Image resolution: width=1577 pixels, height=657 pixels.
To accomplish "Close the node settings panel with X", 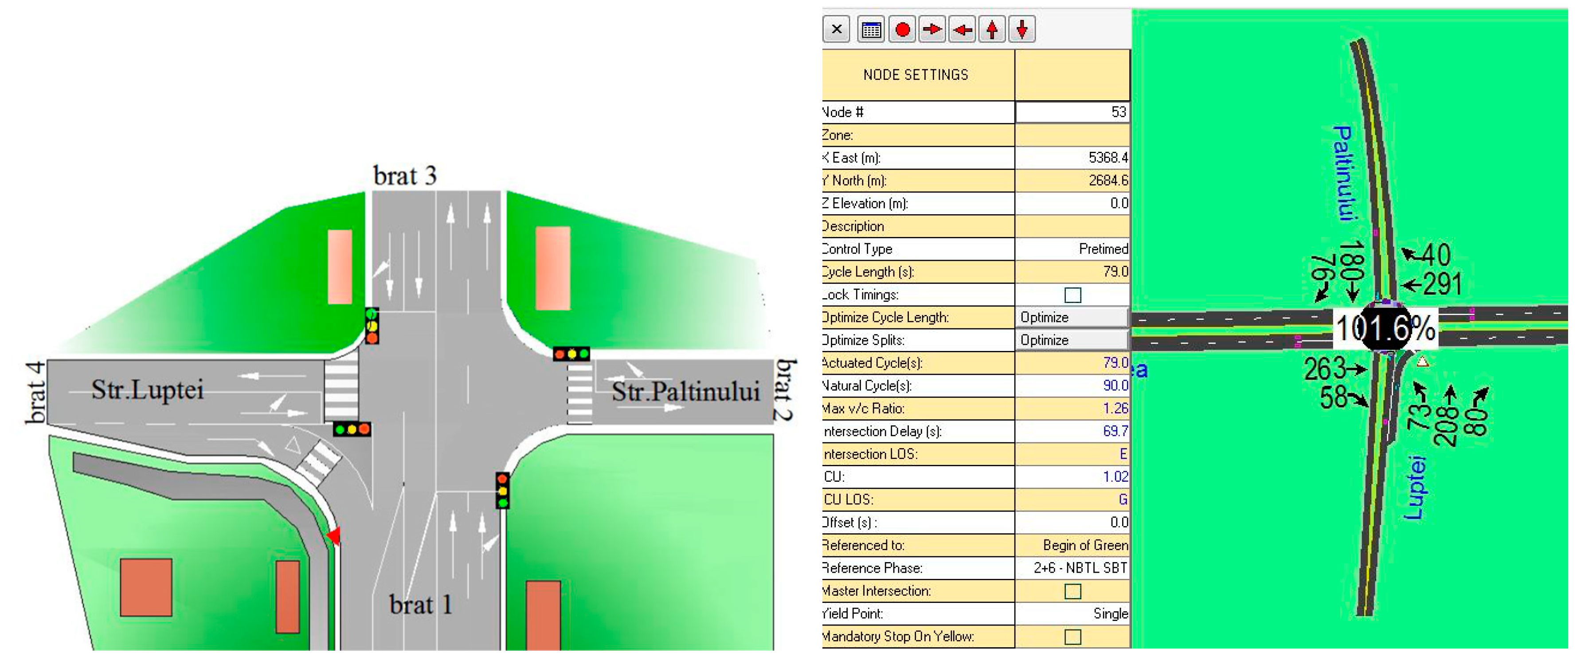I will tap(837, 29).
